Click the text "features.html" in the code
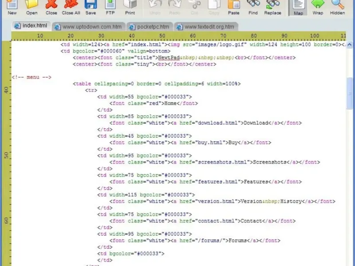This screenshot has height=266, width=355. click(x=218, y=182)
